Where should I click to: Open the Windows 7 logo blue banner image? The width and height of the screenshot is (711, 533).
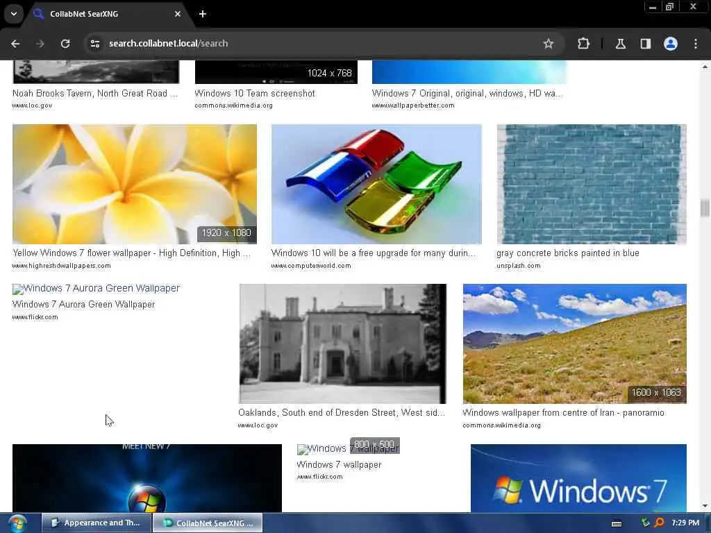tap(578, 478)
